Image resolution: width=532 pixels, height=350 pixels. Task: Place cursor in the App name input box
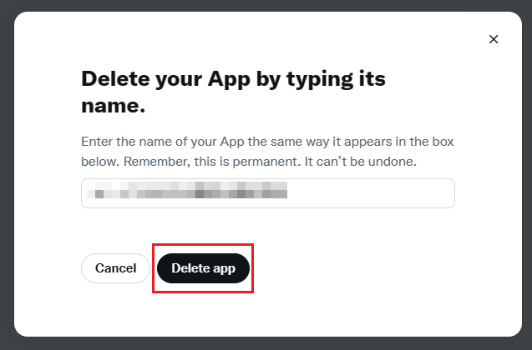pos(267,193)
